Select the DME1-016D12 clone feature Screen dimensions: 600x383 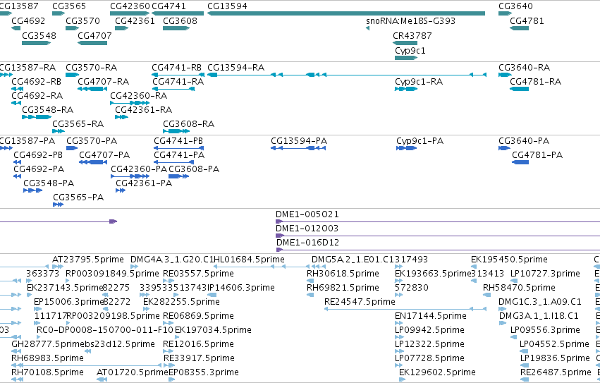click(438, 250)
